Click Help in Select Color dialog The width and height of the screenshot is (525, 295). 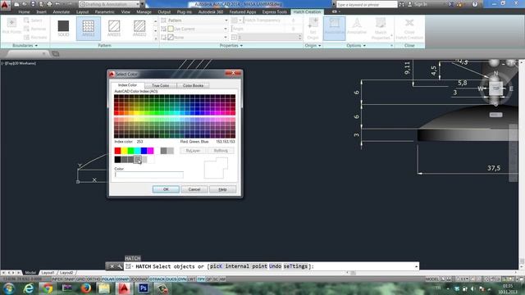[x=222, y=189]
